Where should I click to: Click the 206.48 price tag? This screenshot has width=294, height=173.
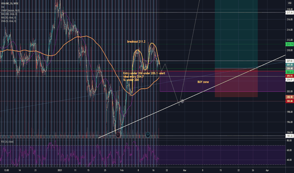point(290,69)
